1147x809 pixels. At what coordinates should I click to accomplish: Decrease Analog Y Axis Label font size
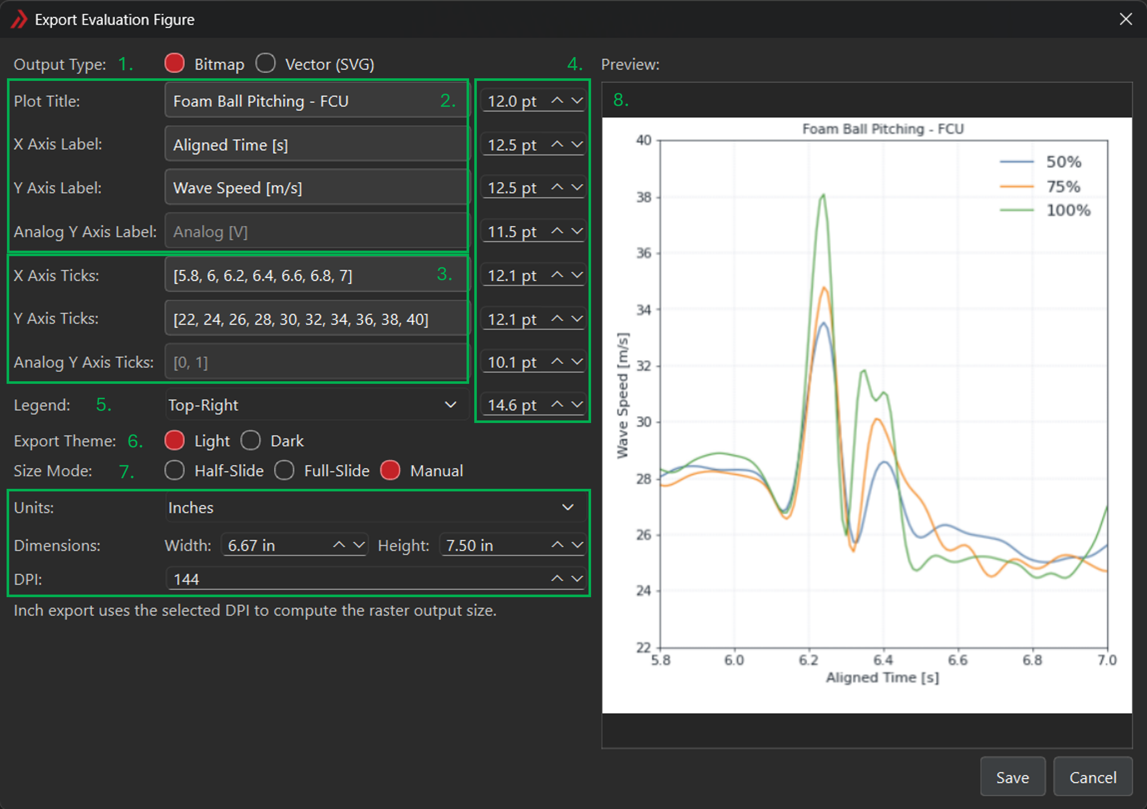(577, 231)
